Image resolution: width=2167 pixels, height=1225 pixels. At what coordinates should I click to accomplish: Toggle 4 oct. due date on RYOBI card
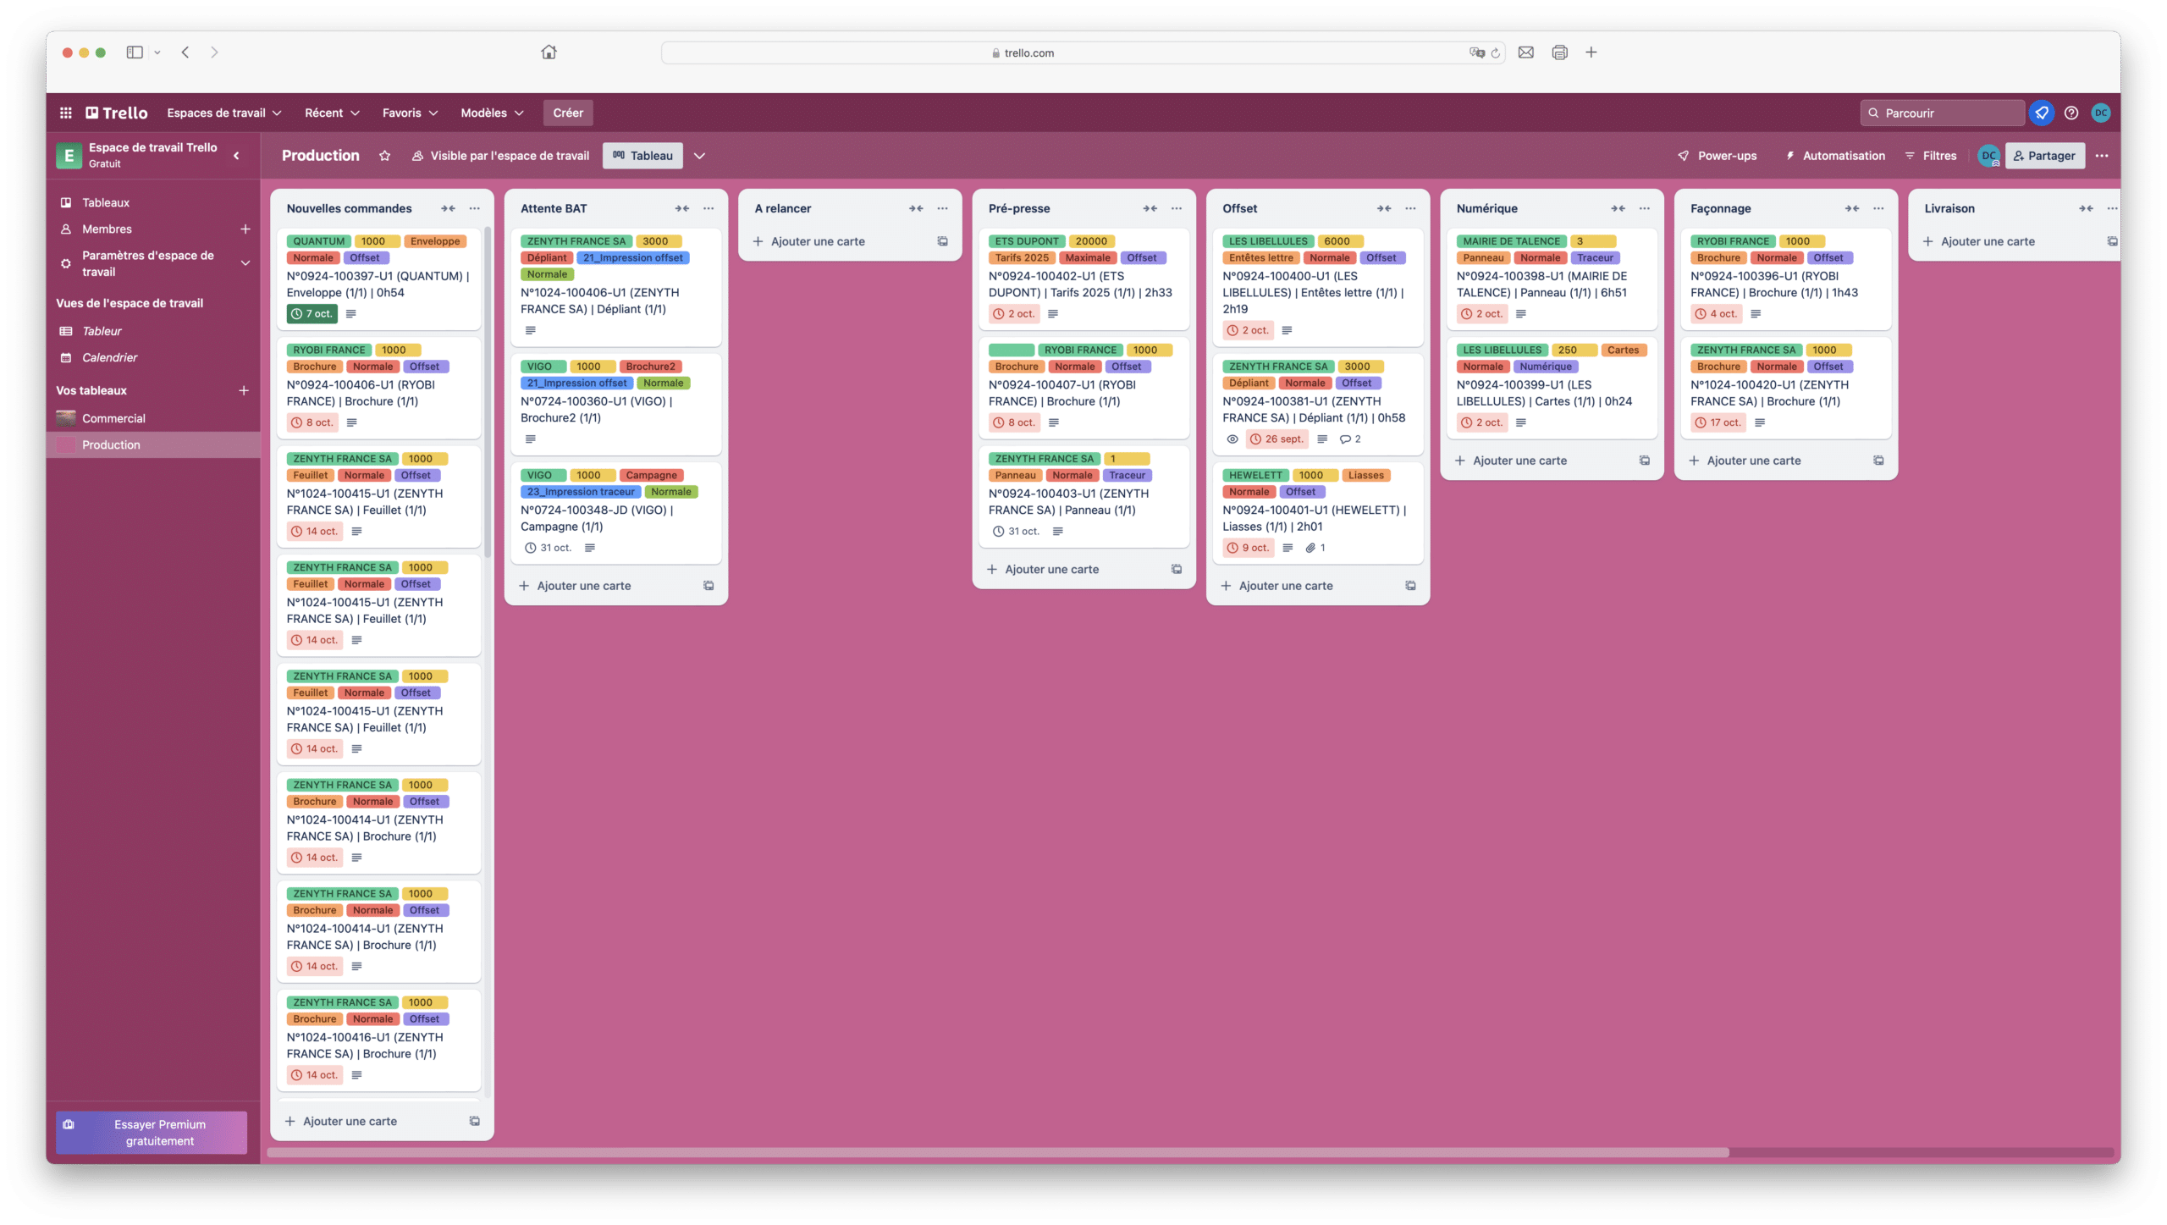click(x=1716, y=313)
